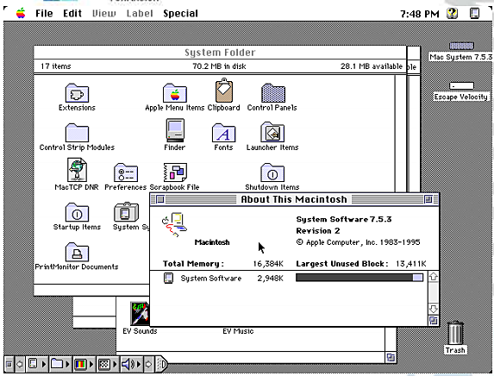Click the About This Macintosh scroll-down arrow
This screenshot has height=376, width=494.
[433, 308]
